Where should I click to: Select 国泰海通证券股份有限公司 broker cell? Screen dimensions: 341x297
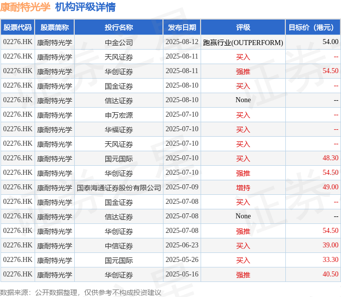click(119, 188)
